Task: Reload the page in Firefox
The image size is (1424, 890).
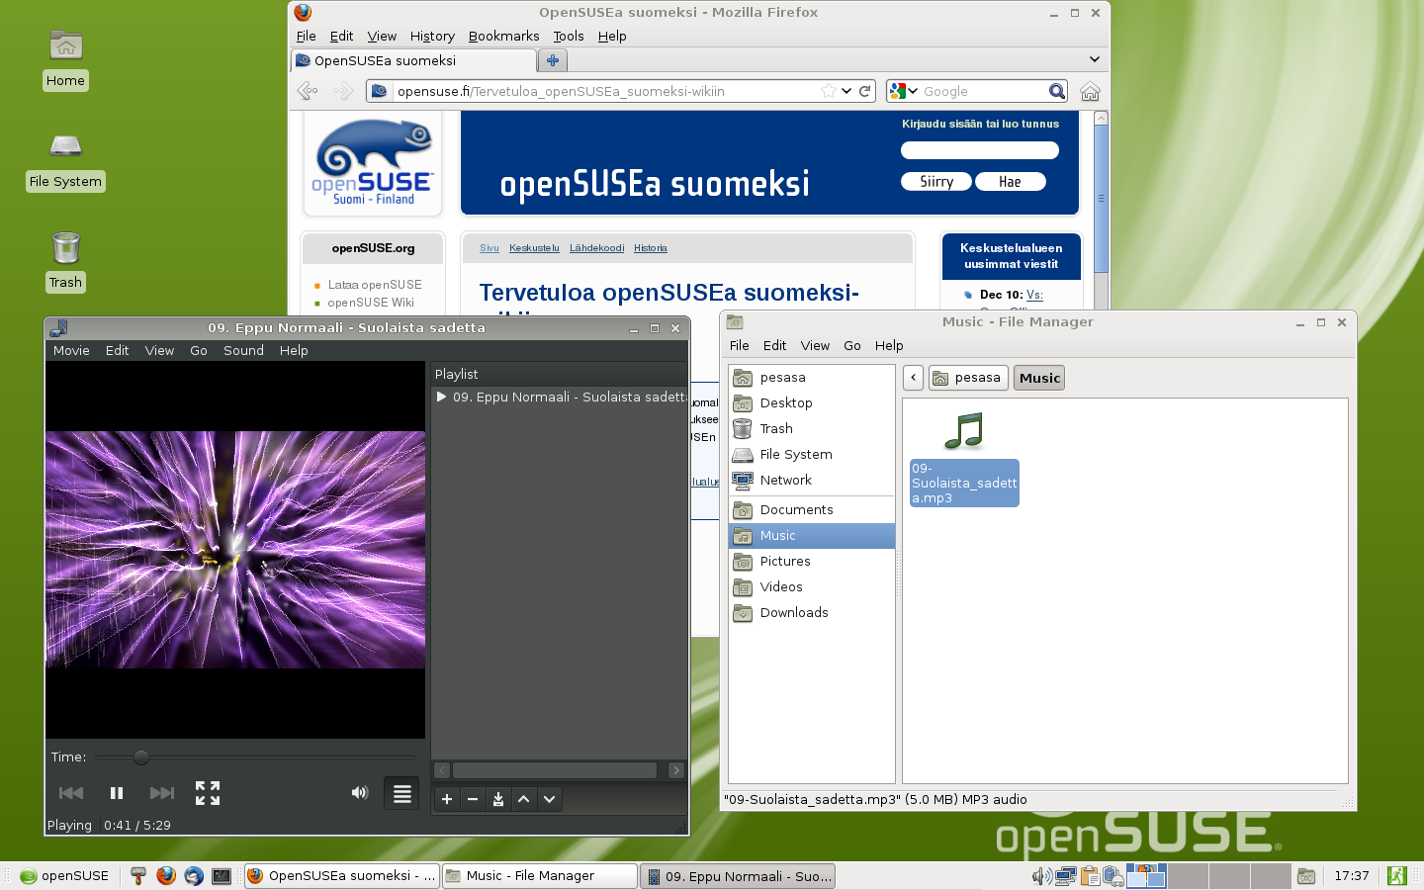Action: click(x=865, y=91)
